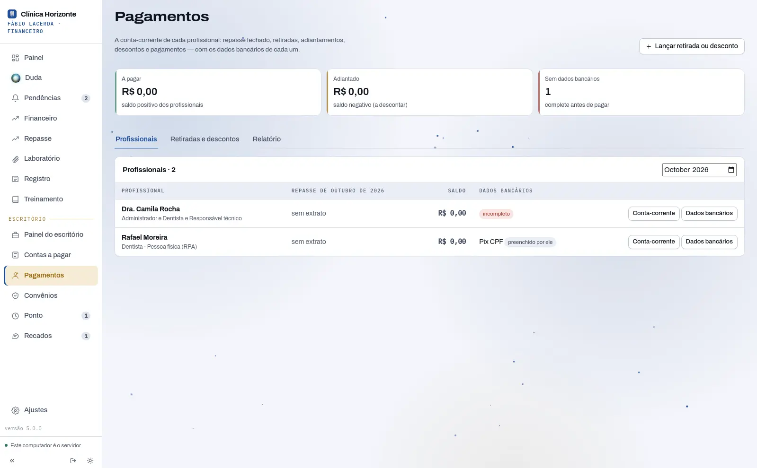Screen dimensions: 757x468
Task: Open Dados bancários for Dra. Camila Rocha
Action: 709,214
